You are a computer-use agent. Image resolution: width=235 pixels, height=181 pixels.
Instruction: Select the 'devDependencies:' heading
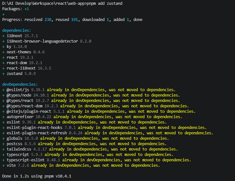(x=20, y=84)
